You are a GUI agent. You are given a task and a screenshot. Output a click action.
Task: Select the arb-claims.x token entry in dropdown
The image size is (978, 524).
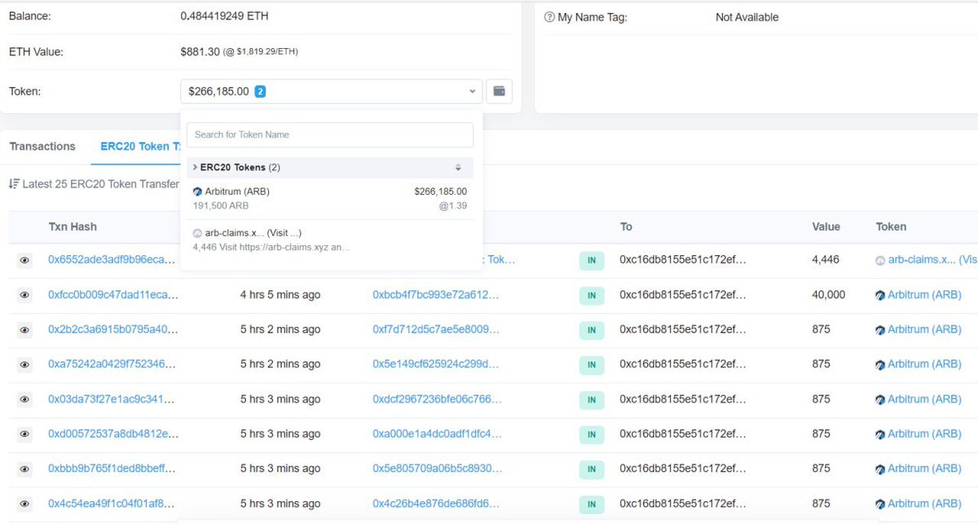tap(330, 240)
